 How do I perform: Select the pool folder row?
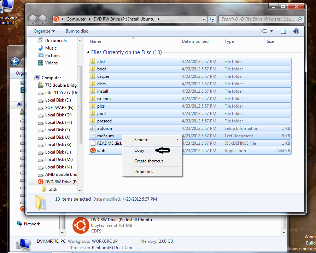coord(190,113)
